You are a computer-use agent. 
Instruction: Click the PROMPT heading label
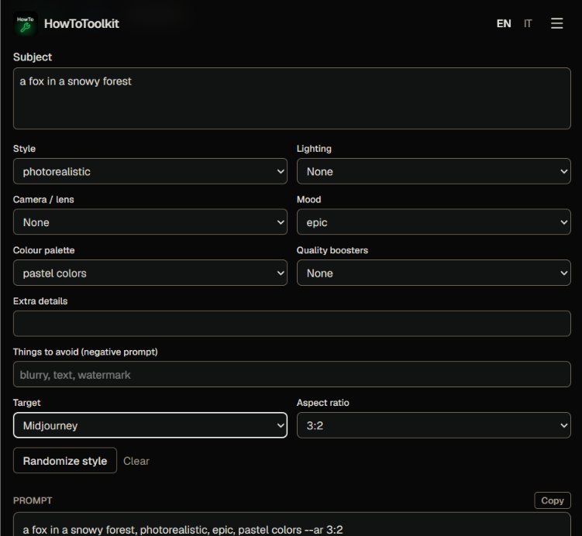click(x=33, y=500)
